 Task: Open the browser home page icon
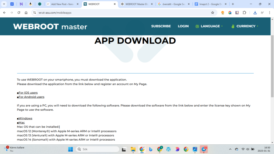pos(26,13)
